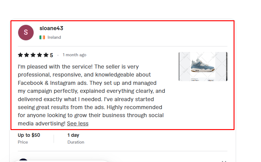The width and height of the screenshot is (261, 162).
Task: Open the sneaker image thumbnail
Action: [203, 66]
